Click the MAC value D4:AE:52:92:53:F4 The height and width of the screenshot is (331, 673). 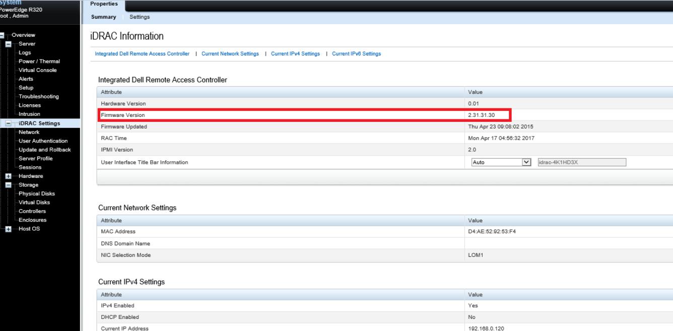492,232
